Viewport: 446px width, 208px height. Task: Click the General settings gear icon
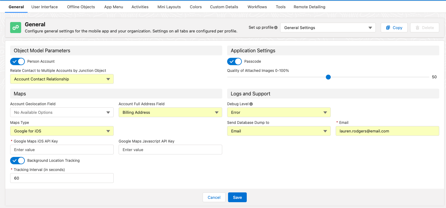tap(16, 28)
